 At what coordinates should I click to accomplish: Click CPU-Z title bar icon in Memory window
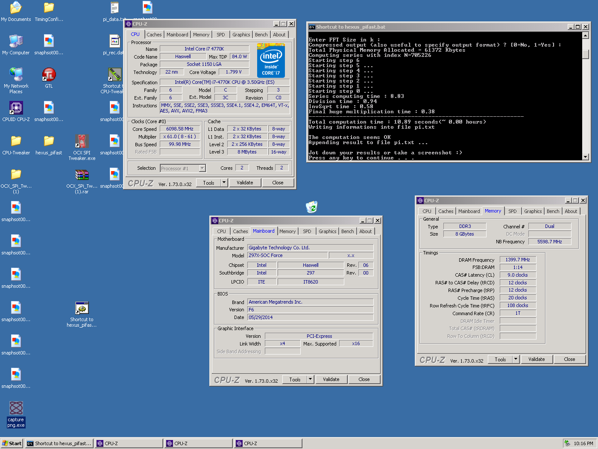(x=420, y=201)
